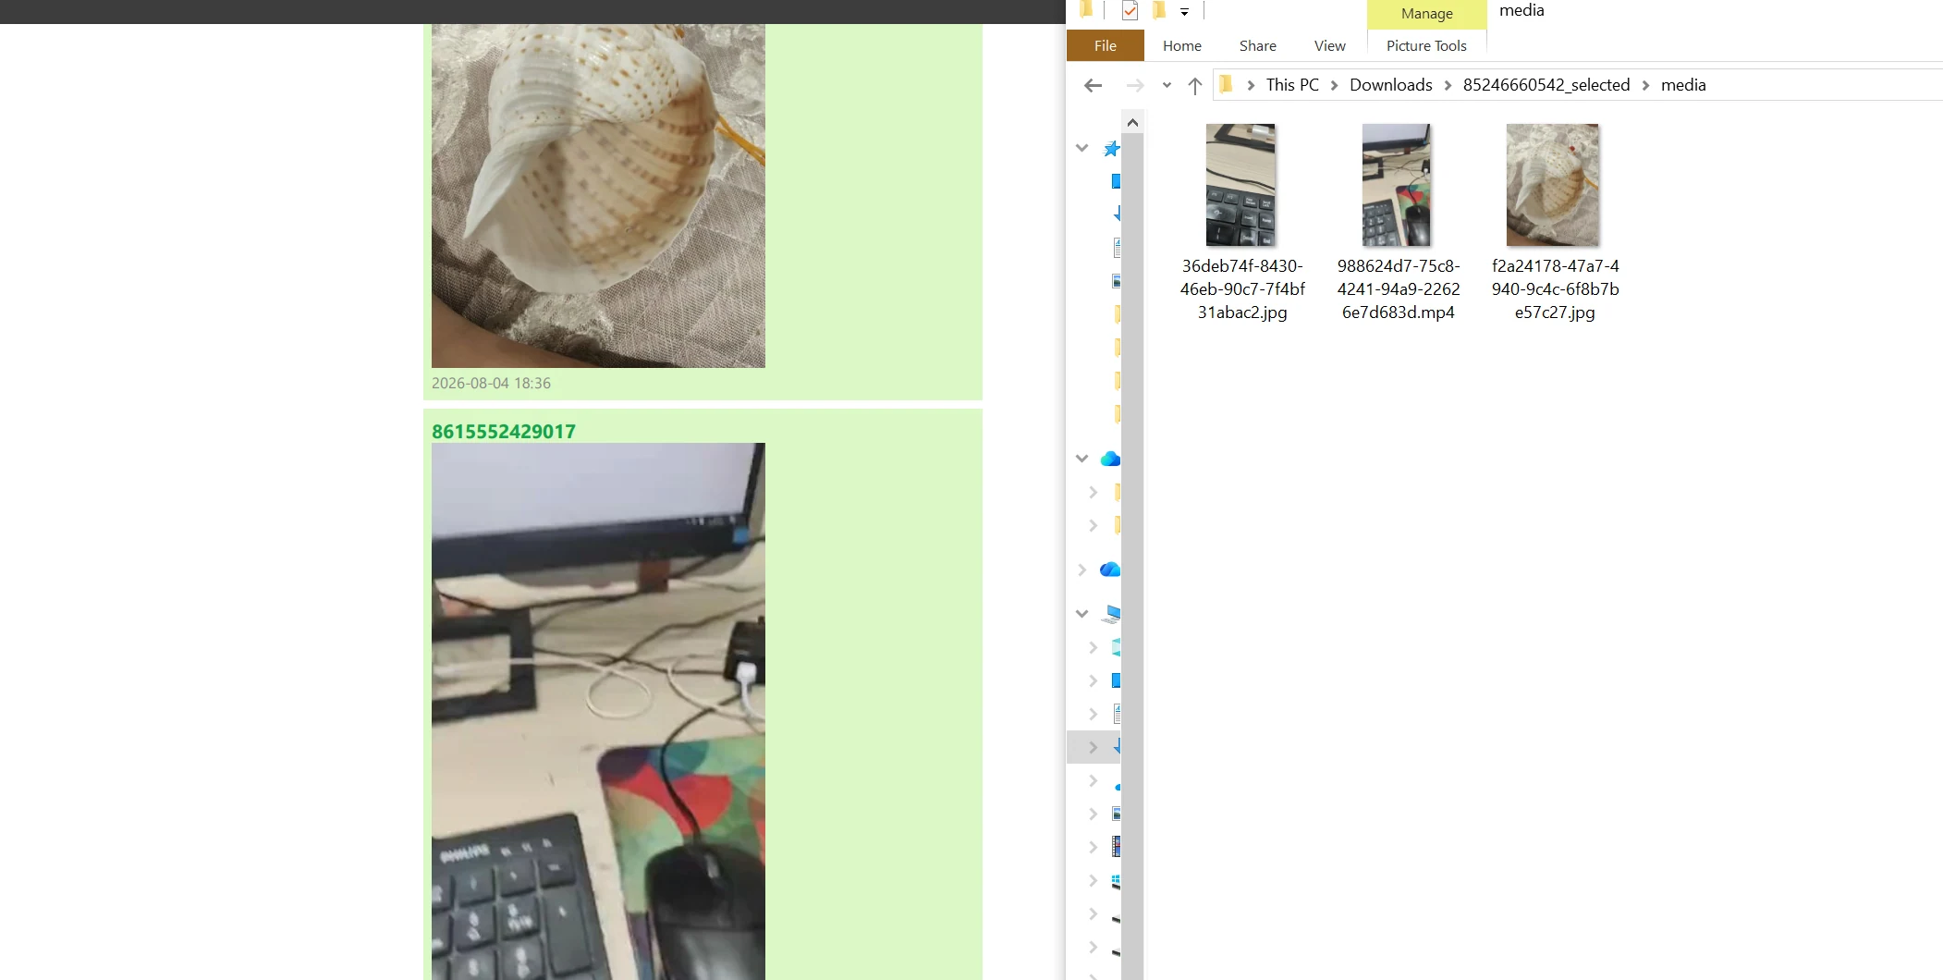
Task: Navigate to This PC breadcrumb
Action: click(x=1292, y=85)
